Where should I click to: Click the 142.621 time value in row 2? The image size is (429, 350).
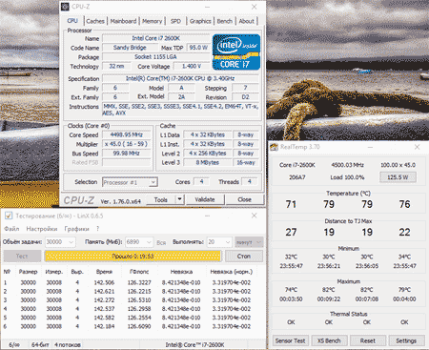click(x=104, y=292)
